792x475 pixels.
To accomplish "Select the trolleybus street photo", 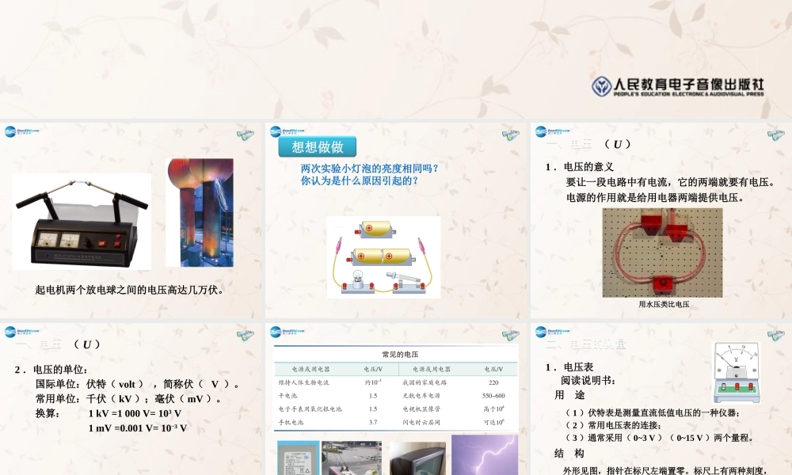I will (x=352, y=458).
